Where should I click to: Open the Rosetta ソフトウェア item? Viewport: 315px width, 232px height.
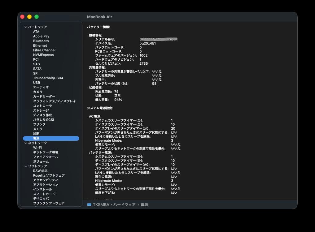point(49,175)
